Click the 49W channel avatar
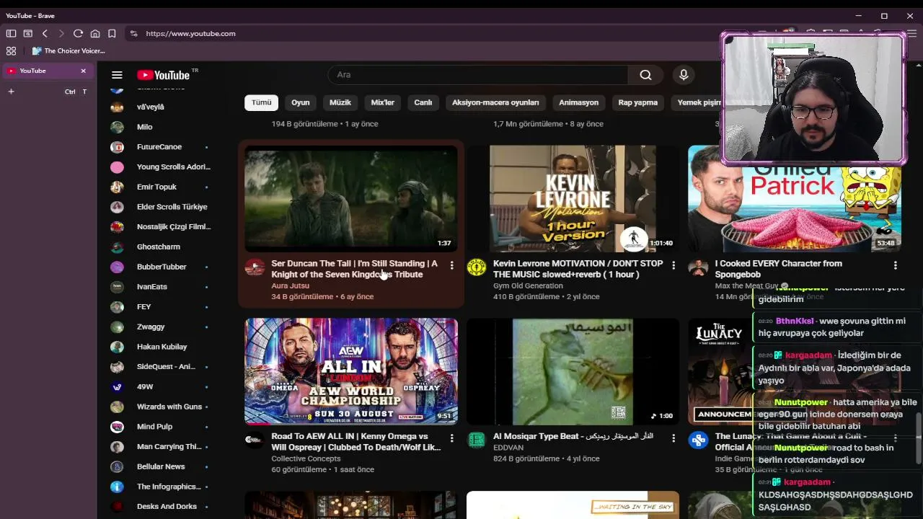Screen dimensions: 923x519 (117, 387)
